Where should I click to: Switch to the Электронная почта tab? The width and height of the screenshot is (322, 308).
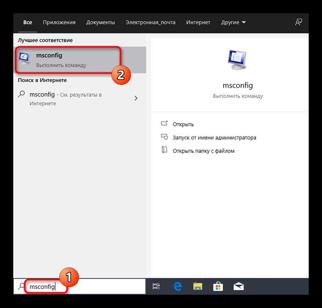click(150, 22)
